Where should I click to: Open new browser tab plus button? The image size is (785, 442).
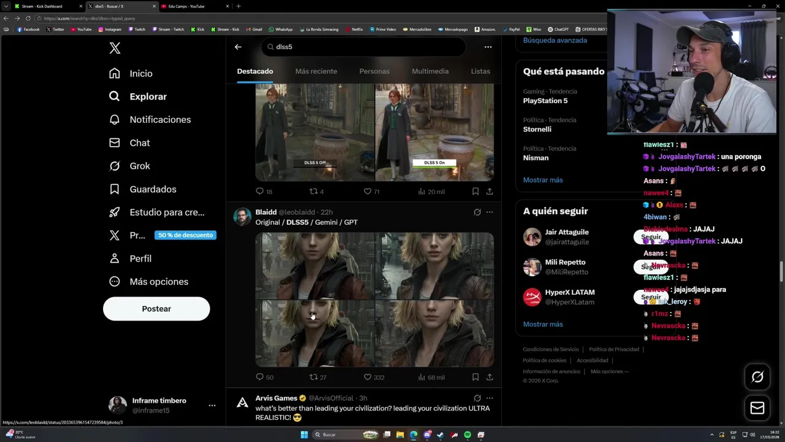[239, 6]
